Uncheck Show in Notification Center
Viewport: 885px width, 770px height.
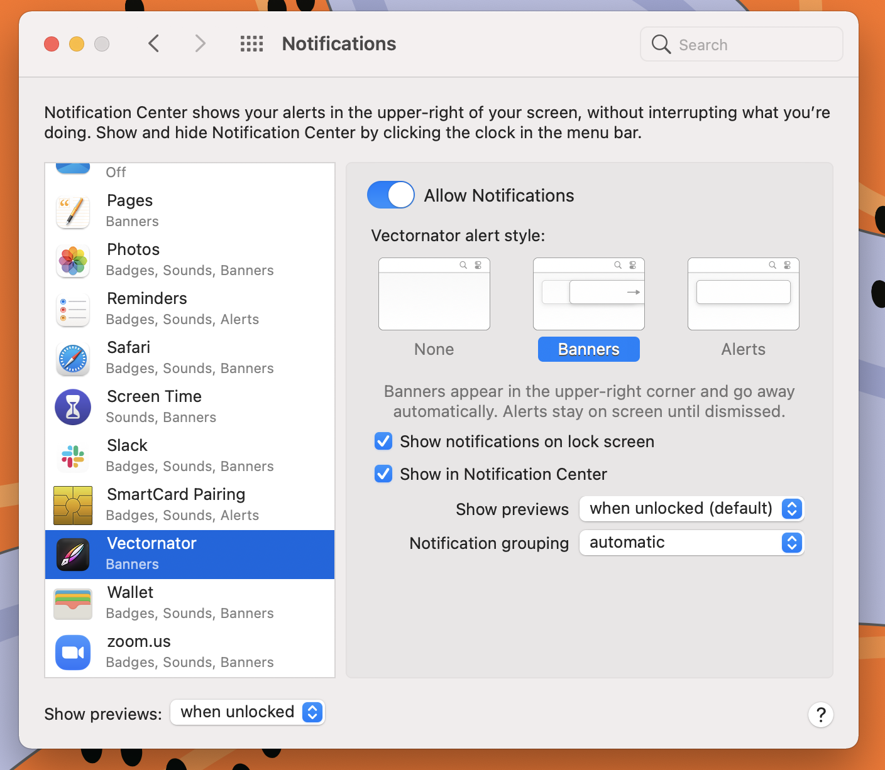pyautogui.click(x=383, y=474)
